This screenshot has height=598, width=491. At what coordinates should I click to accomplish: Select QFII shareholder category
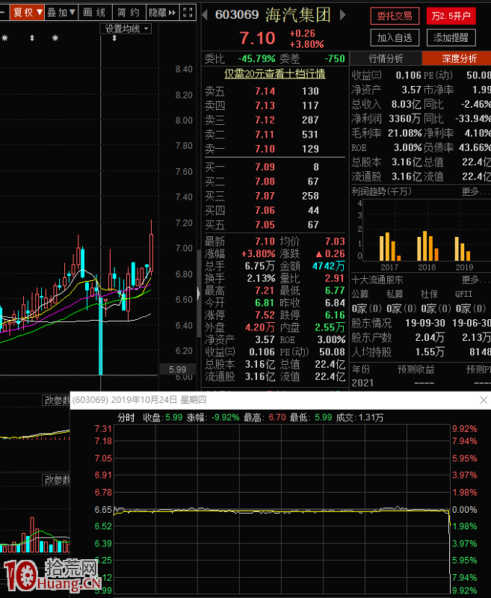click(x=464, y=294)
